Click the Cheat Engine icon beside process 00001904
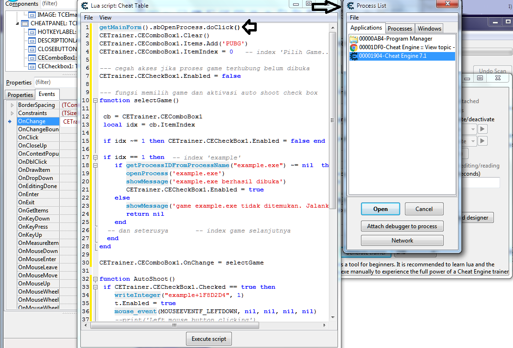 pos(354,55)
